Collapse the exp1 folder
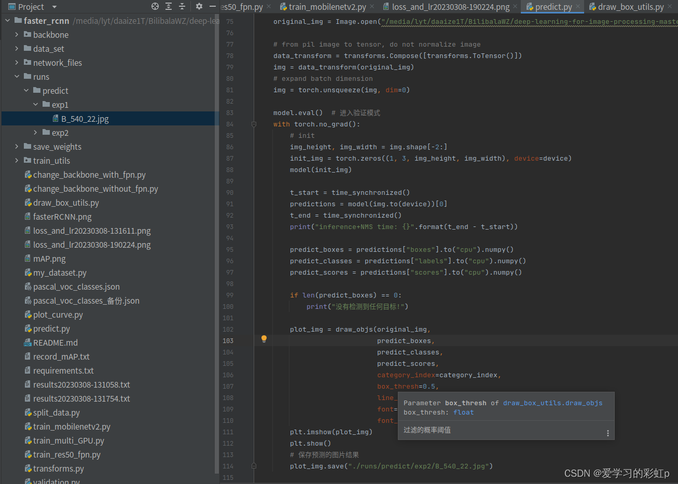Viewport: 678px width, 484px height. click(35, 105)
